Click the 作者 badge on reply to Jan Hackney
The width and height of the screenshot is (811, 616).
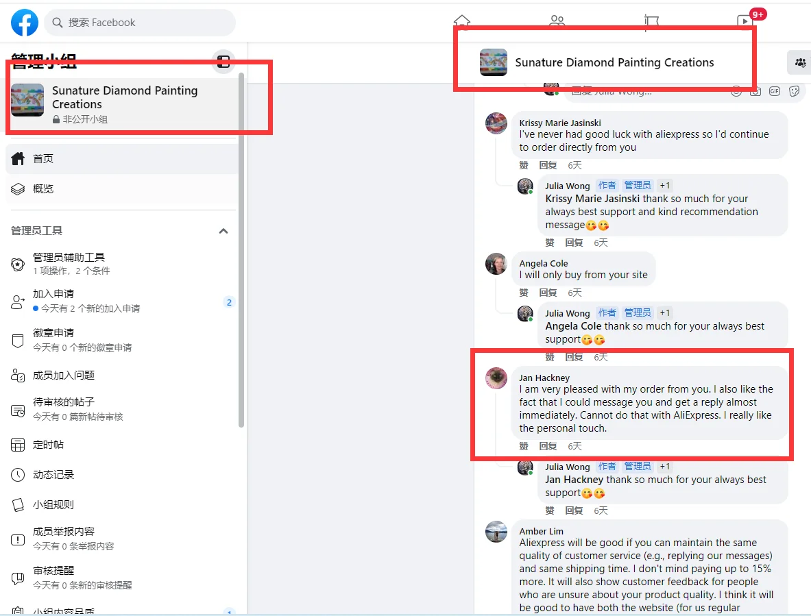click(607, 467)
